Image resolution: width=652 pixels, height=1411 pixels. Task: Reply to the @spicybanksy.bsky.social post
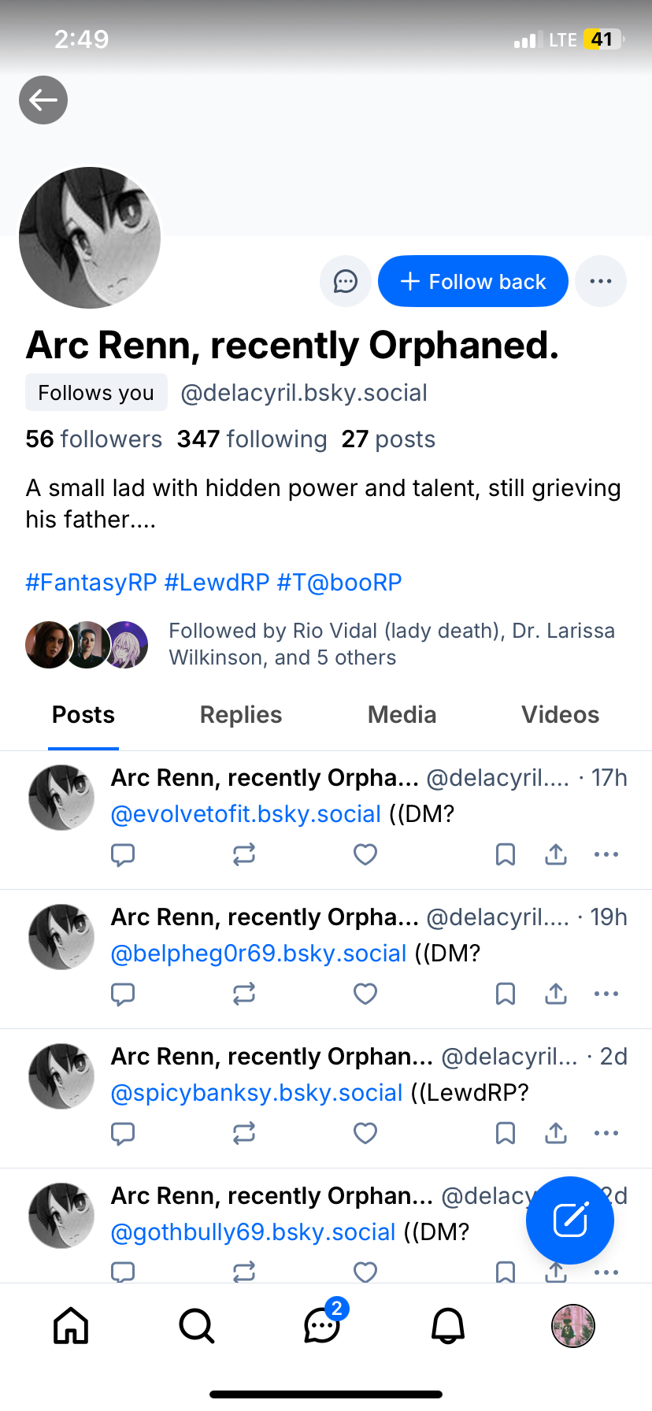point(123,1133)
